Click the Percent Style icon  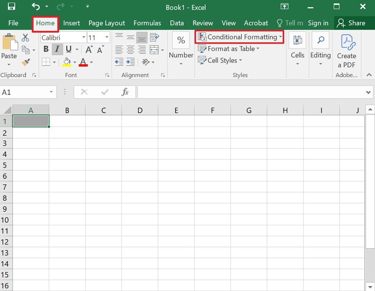[180, 40]
